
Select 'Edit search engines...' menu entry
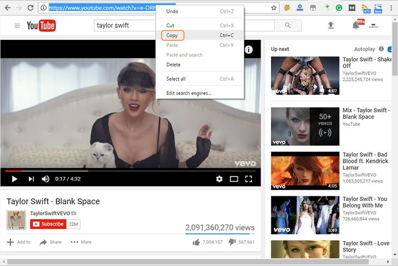pyautogui.click(x=189, y=93)
